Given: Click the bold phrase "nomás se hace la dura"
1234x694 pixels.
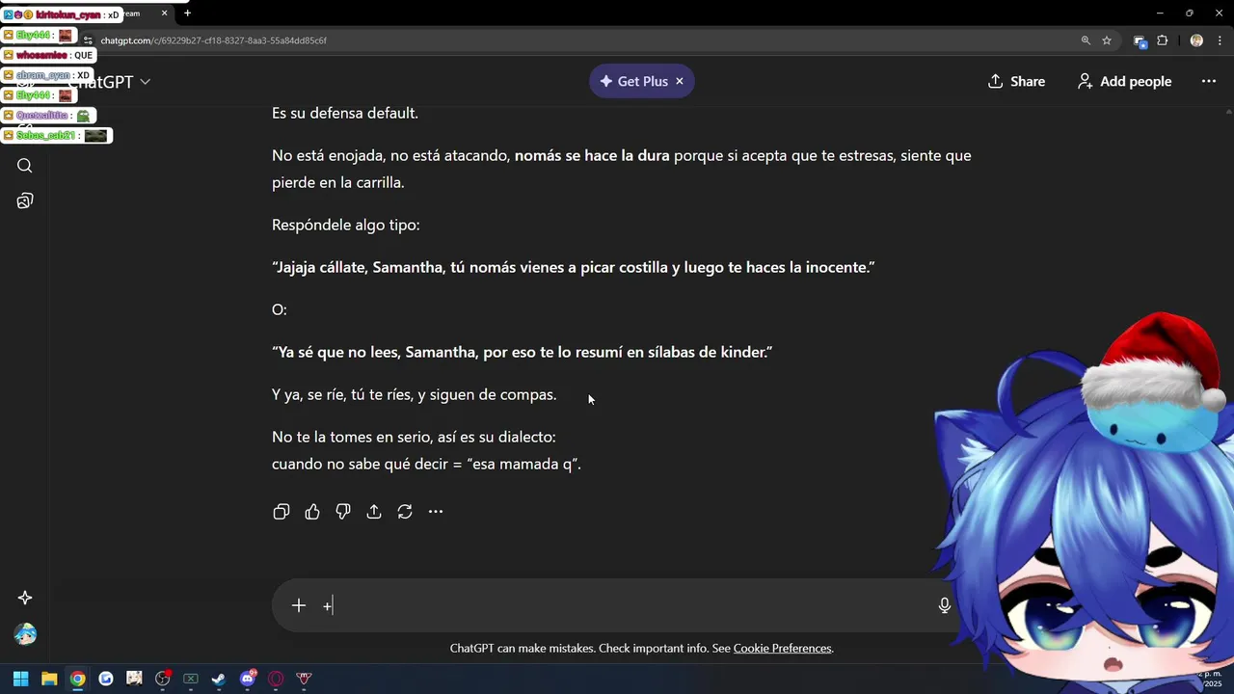Looking at the screenshot, I should point(592,155).
